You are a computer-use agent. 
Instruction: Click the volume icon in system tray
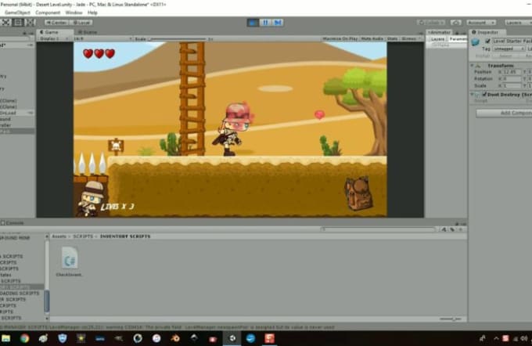point(524,338)
